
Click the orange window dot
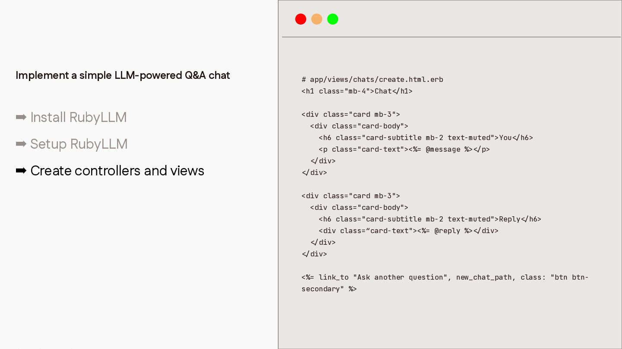317,19
